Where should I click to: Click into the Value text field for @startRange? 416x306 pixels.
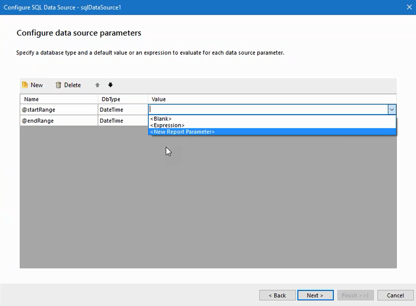click(266, 109)
